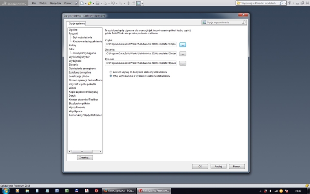310x194 pixels.
Task: Click left arrow of category list scrollbar
Action: (x=69, y=152)
